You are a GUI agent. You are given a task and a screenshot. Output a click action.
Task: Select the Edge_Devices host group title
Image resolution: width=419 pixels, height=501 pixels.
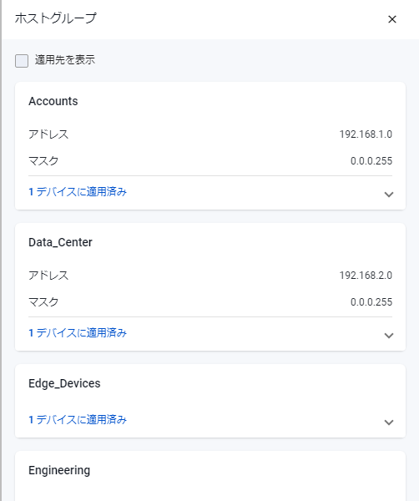pyautogui.click(x=64, y=383)
